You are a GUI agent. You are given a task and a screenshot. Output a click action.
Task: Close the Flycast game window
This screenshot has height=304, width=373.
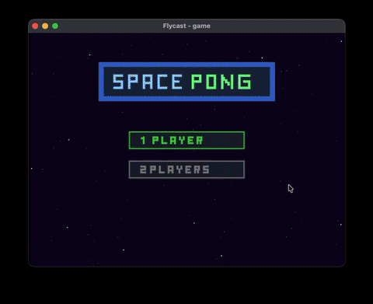click(35, 26)
